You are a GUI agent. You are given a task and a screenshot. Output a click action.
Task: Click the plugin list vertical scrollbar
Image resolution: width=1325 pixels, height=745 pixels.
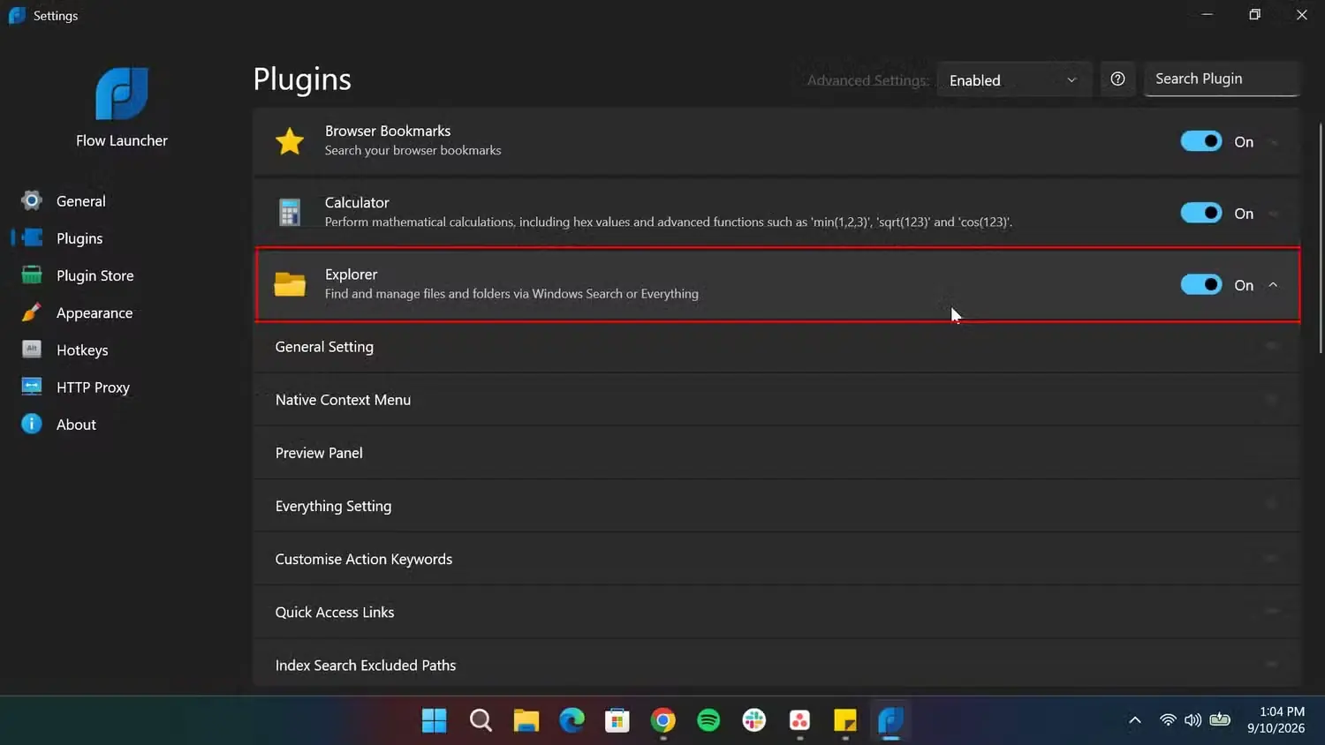pyautogui.click(x=1321, y=238)
